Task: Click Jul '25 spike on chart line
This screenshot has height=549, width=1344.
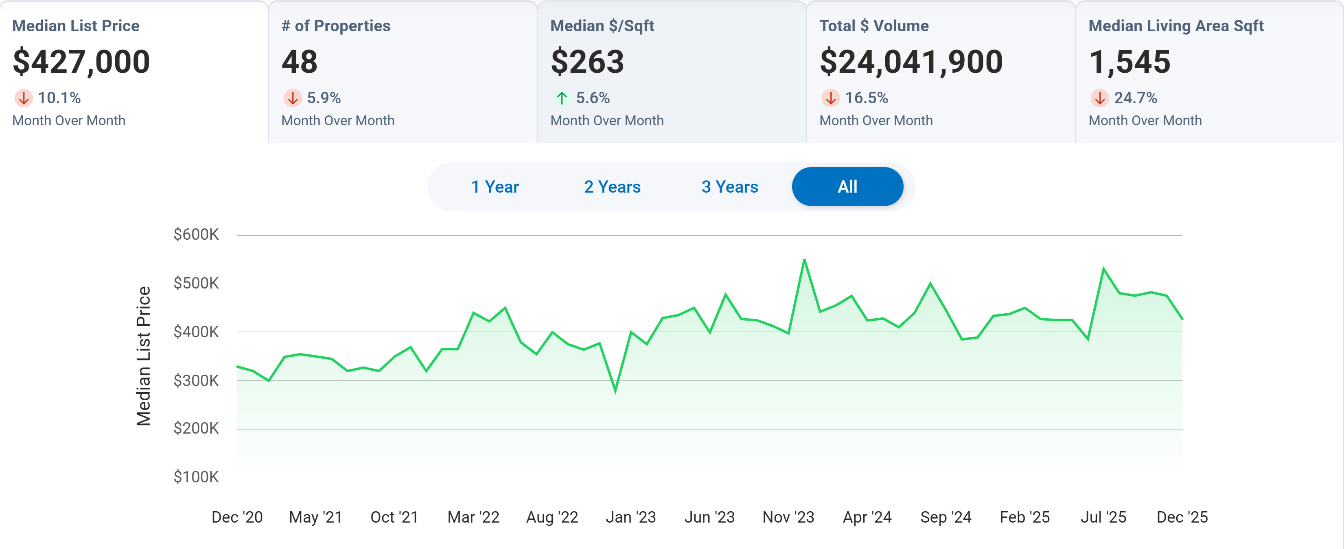Action: pos(1103,269)
